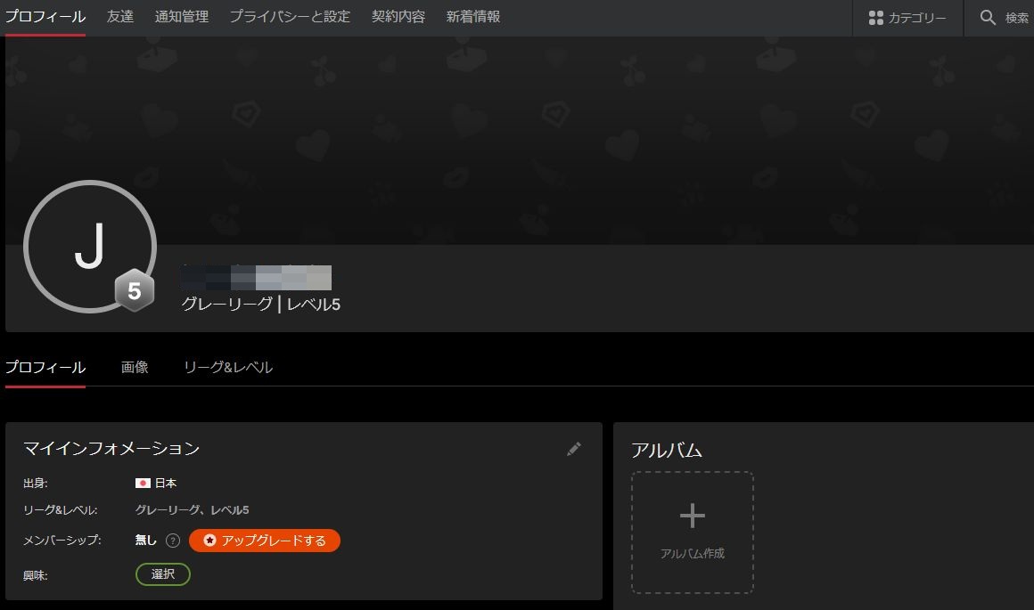1034x610 pixels.
Task: Select the プロフィール tab in top navigation
Action: coord(45,17)
